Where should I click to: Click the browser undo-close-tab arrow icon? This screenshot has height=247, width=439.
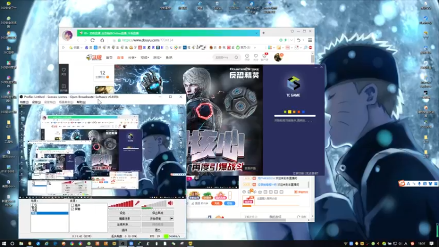(299, 40)
